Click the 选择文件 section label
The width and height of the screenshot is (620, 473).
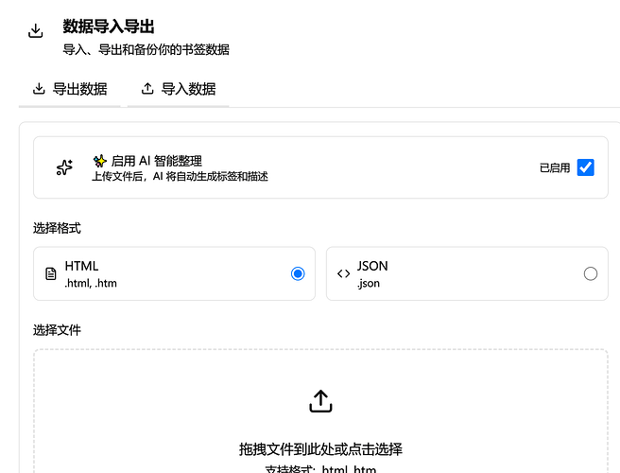(x=57, y=330)
